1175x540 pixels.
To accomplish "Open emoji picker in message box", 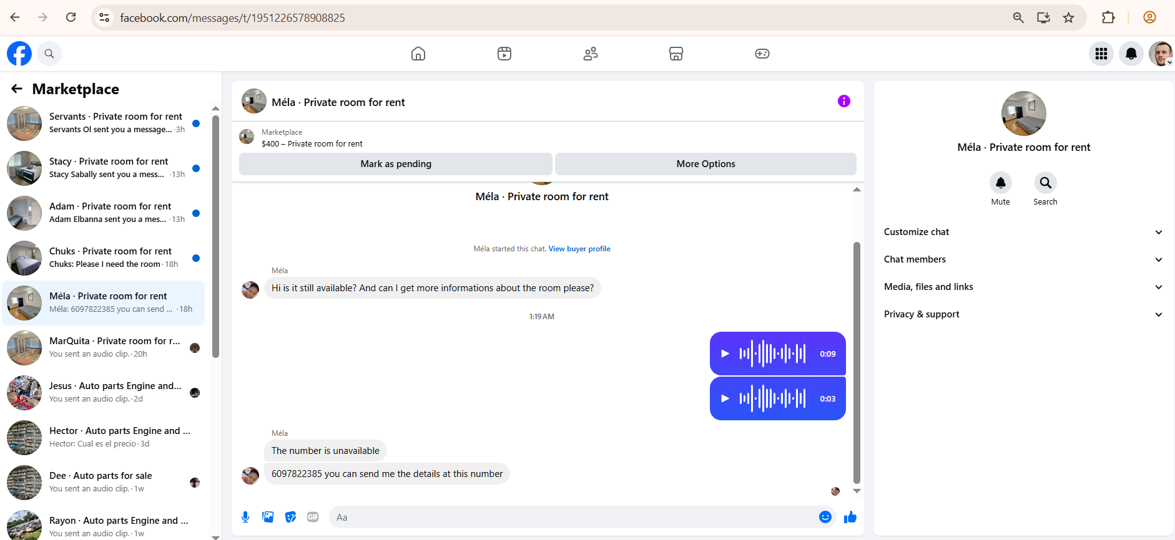I will pos(825,517).
